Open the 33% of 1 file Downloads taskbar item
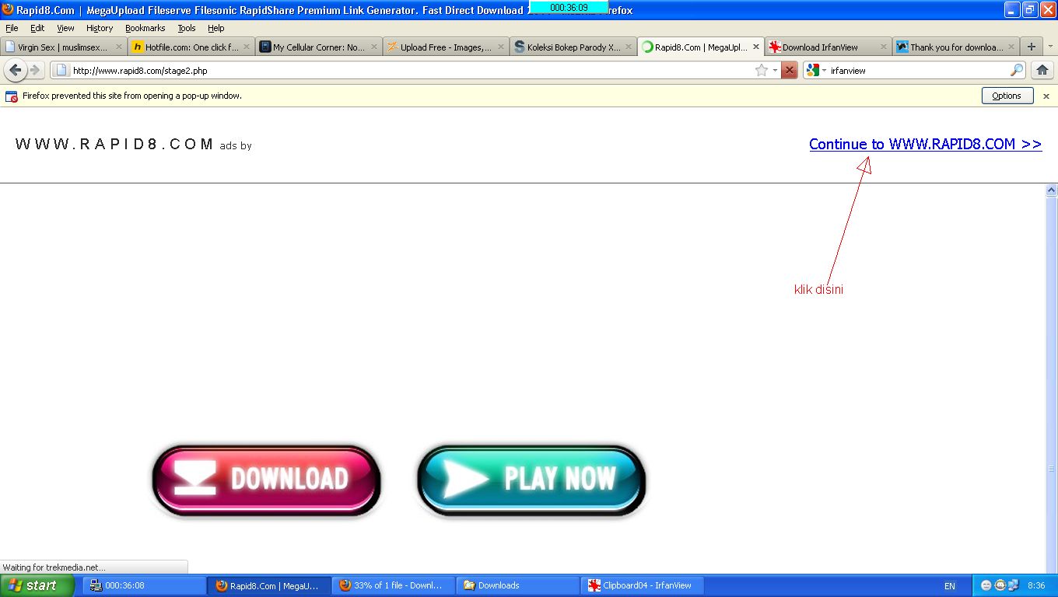The height and width of the screenshot is (597, 1058). click(x=393, y=585)
